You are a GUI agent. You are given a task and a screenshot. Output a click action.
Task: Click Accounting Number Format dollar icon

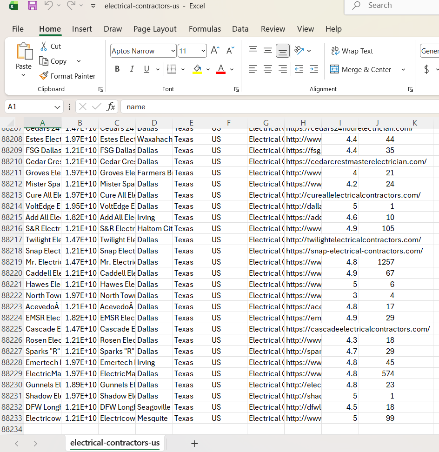[426, 69]
